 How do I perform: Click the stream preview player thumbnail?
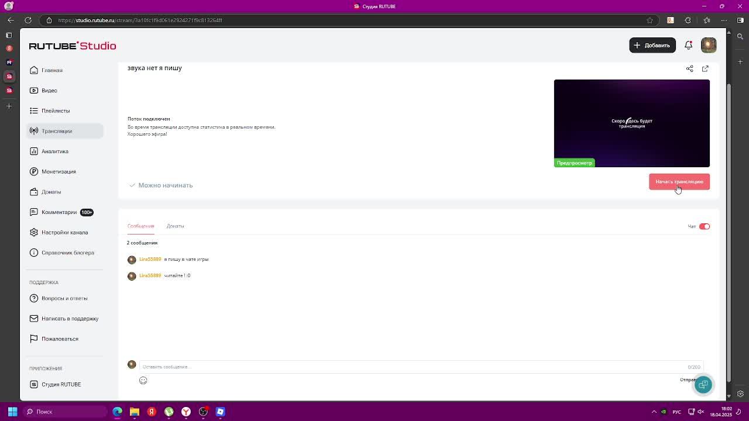[x=632, y=123]
